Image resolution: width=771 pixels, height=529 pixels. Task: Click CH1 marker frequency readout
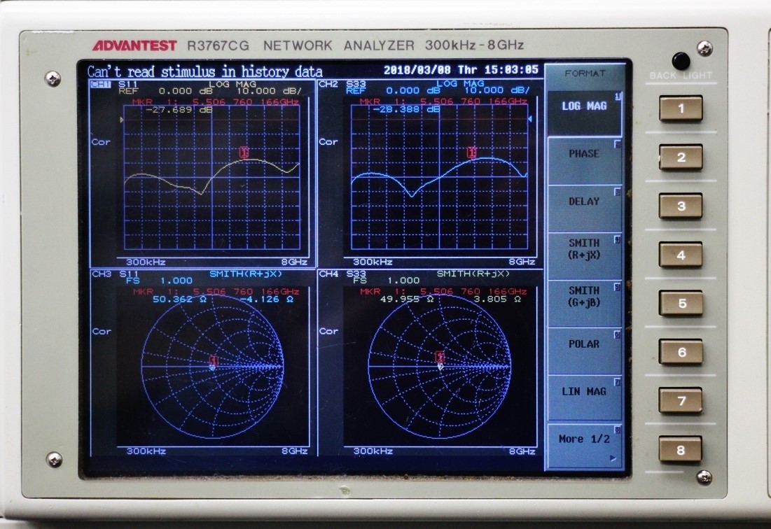coord(246,102)
